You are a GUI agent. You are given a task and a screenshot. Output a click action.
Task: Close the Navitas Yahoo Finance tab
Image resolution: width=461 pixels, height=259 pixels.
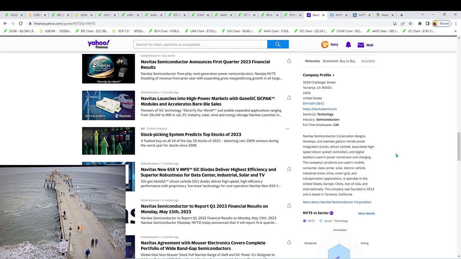(x=323, y=15)
